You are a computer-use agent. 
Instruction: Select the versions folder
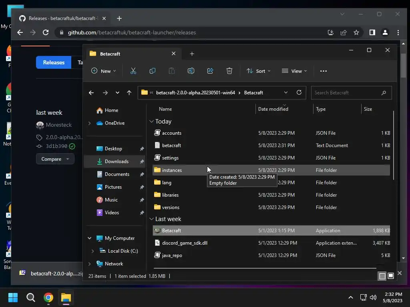click(x=271, y=207)
